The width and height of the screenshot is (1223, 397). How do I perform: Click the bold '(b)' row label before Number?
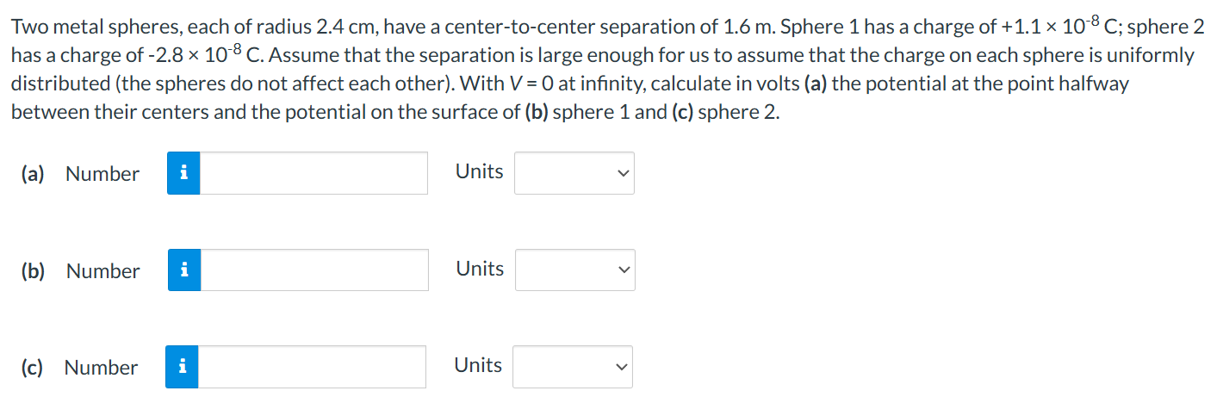[x=33, y=271]
